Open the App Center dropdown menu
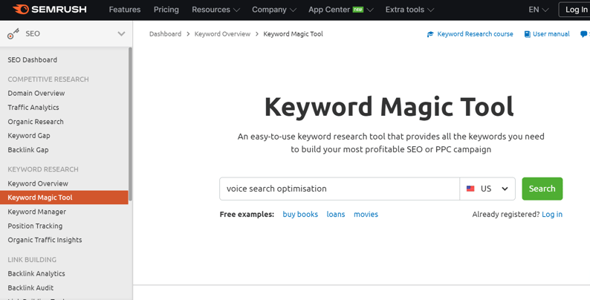The image size is (590, 300). coord(340,10)
